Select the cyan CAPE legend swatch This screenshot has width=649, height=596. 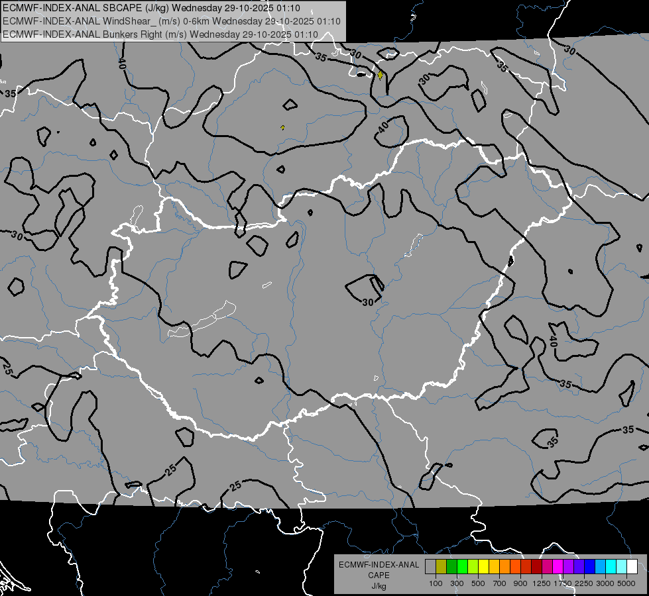click(611, 567)
